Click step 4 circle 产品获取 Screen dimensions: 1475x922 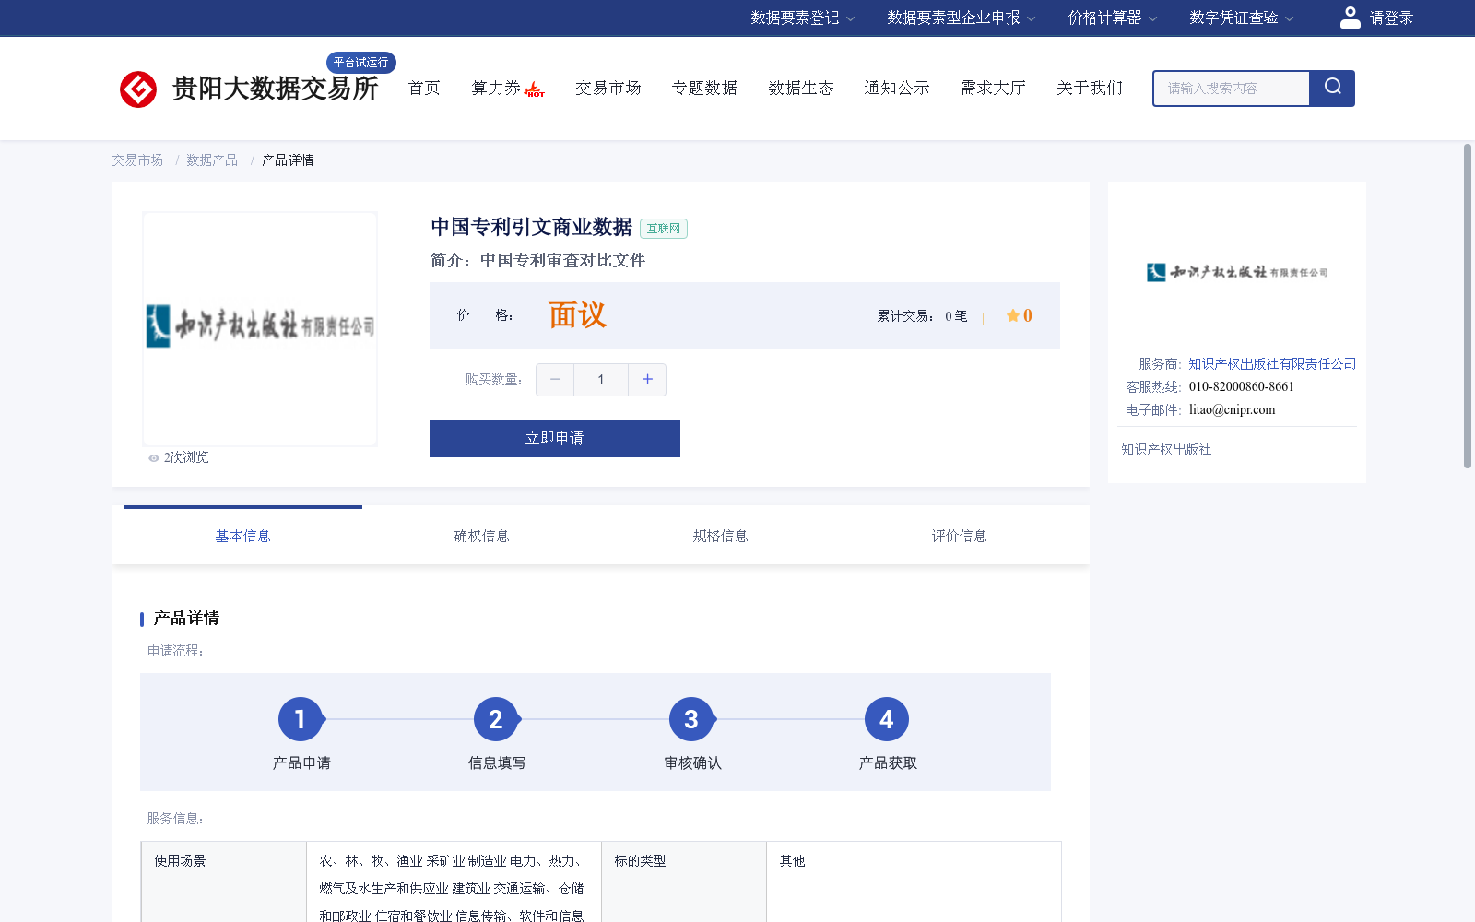click(887, 719)
